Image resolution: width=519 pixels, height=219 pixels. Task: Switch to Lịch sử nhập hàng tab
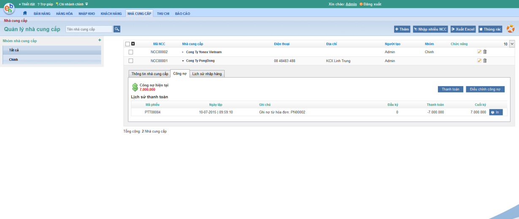pos(207,74)
